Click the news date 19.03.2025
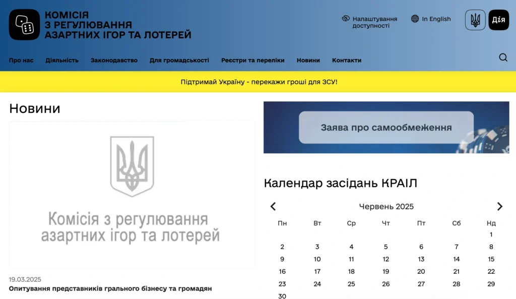 25,279
